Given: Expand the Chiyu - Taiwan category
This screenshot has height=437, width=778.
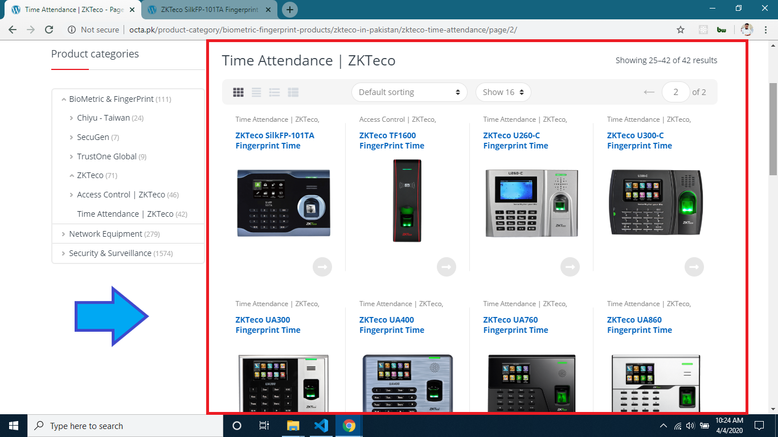Looking at the screenshot, I should pyautogui.click(x=71, y=118).
